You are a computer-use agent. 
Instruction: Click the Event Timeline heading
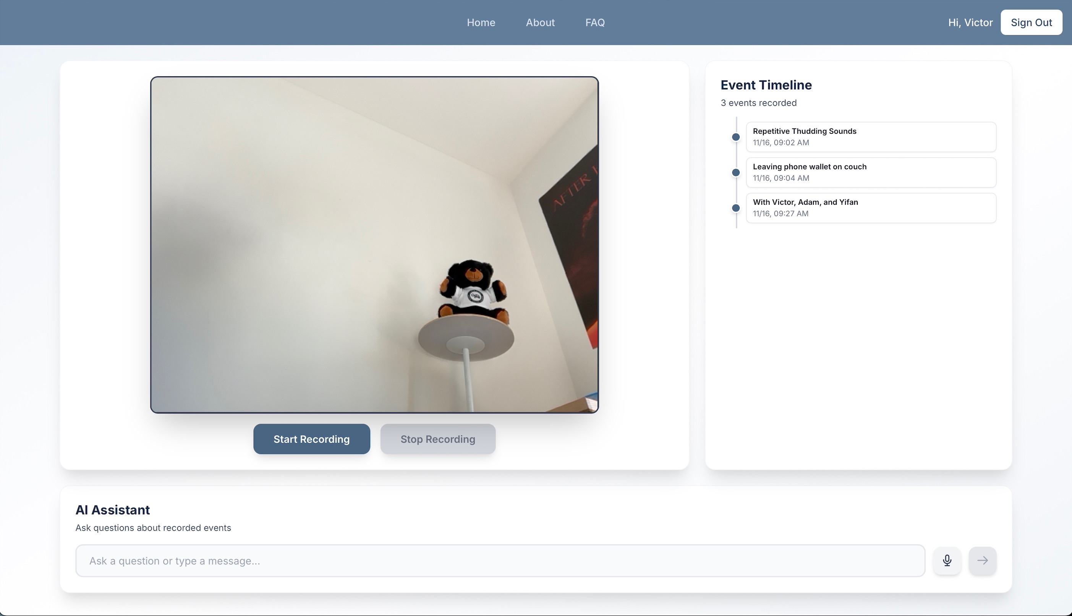766,85
